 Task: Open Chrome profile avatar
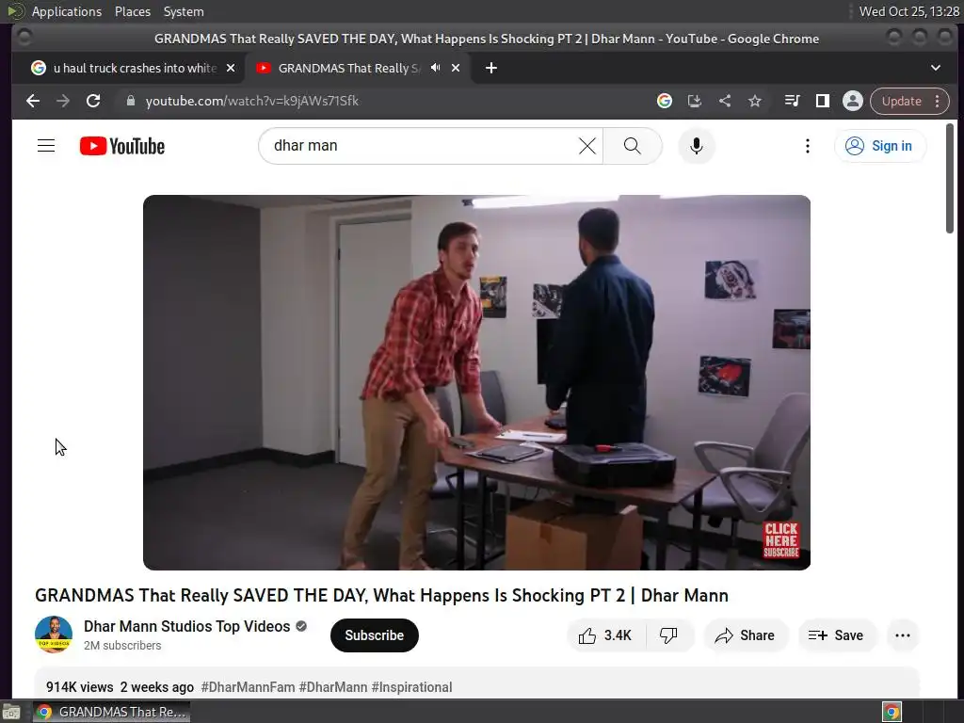coord(853,101)
